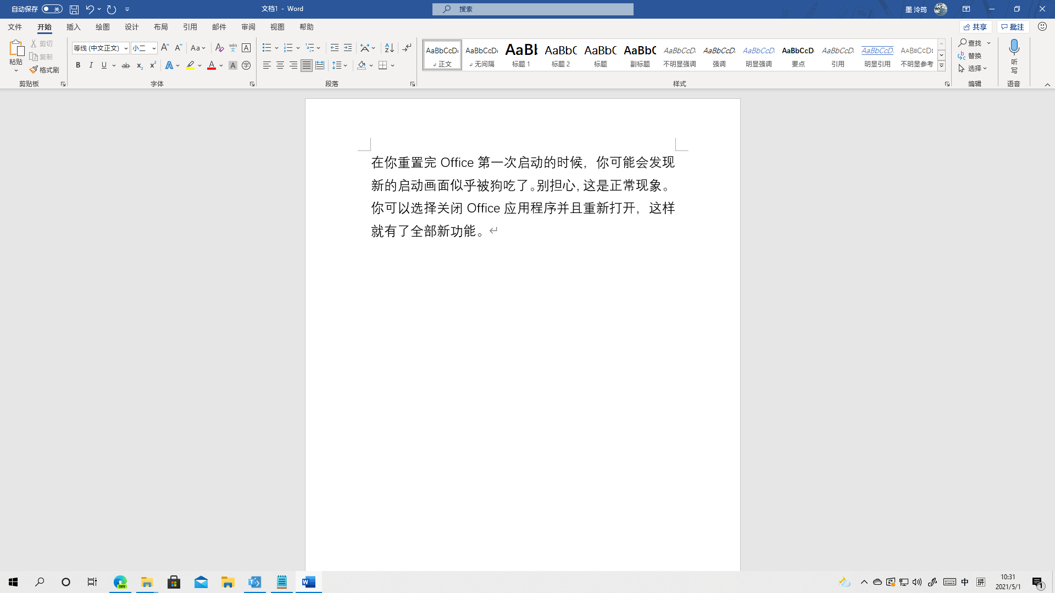Select the Format Painter (格式刷)
This screenshot has height=593, width=1055.
(x=45, y=70)
